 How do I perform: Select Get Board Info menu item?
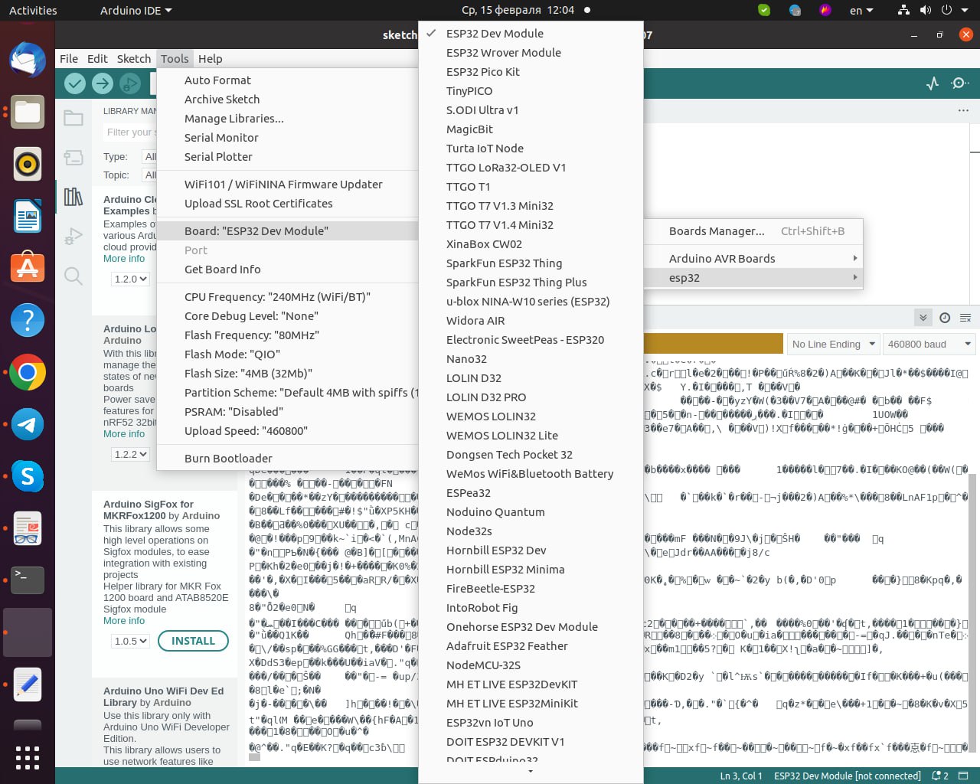[x=287, y=269]
